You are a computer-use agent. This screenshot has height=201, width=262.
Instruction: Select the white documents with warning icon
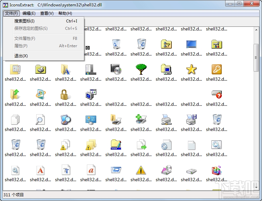(x=65, y=145)
